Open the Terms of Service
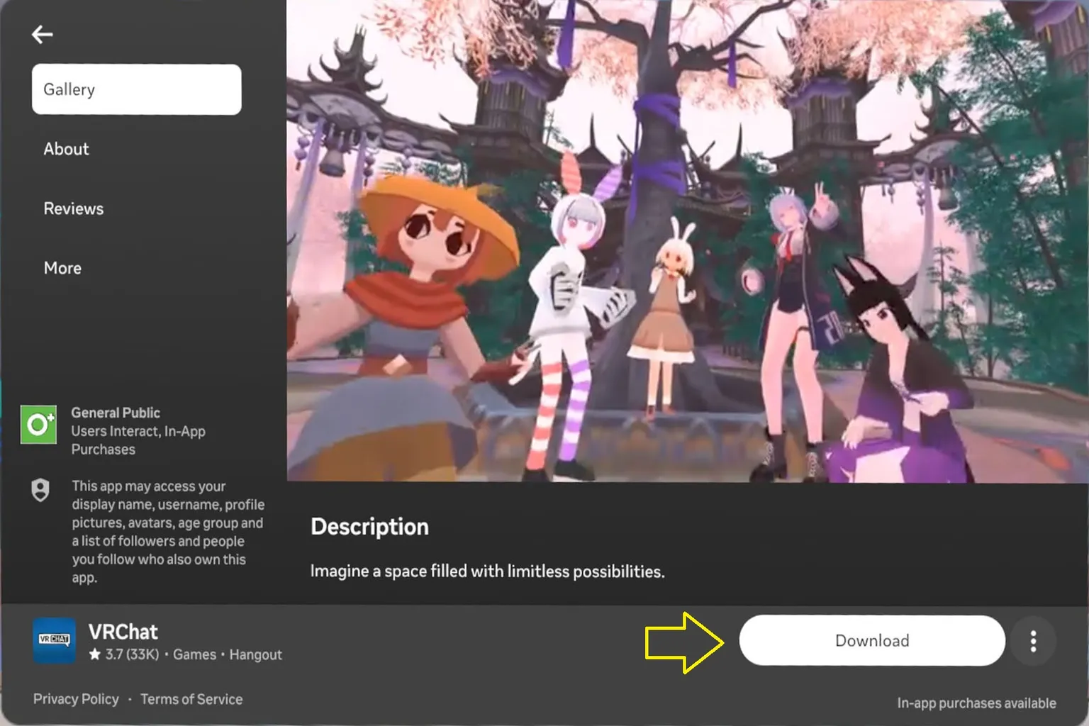1089x726 pixels. click(191, 699)
